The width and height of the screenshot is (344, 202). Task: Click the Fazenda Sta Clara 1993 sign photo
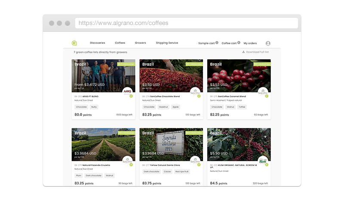click(x=171, y=144)
